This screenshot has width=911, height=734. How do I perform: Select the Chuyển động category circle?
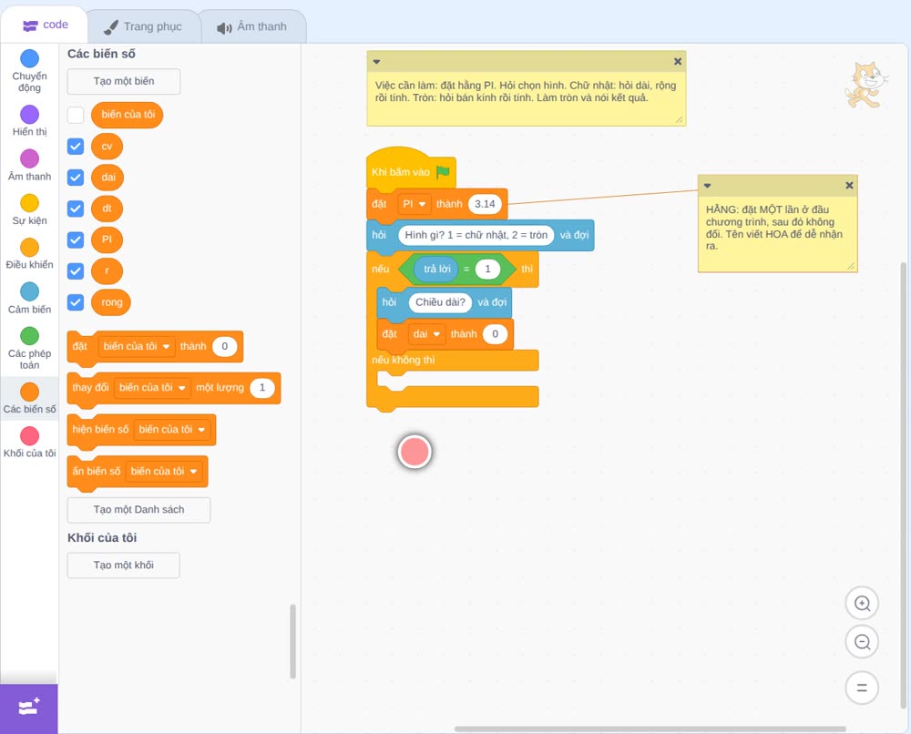click(30, 58)
